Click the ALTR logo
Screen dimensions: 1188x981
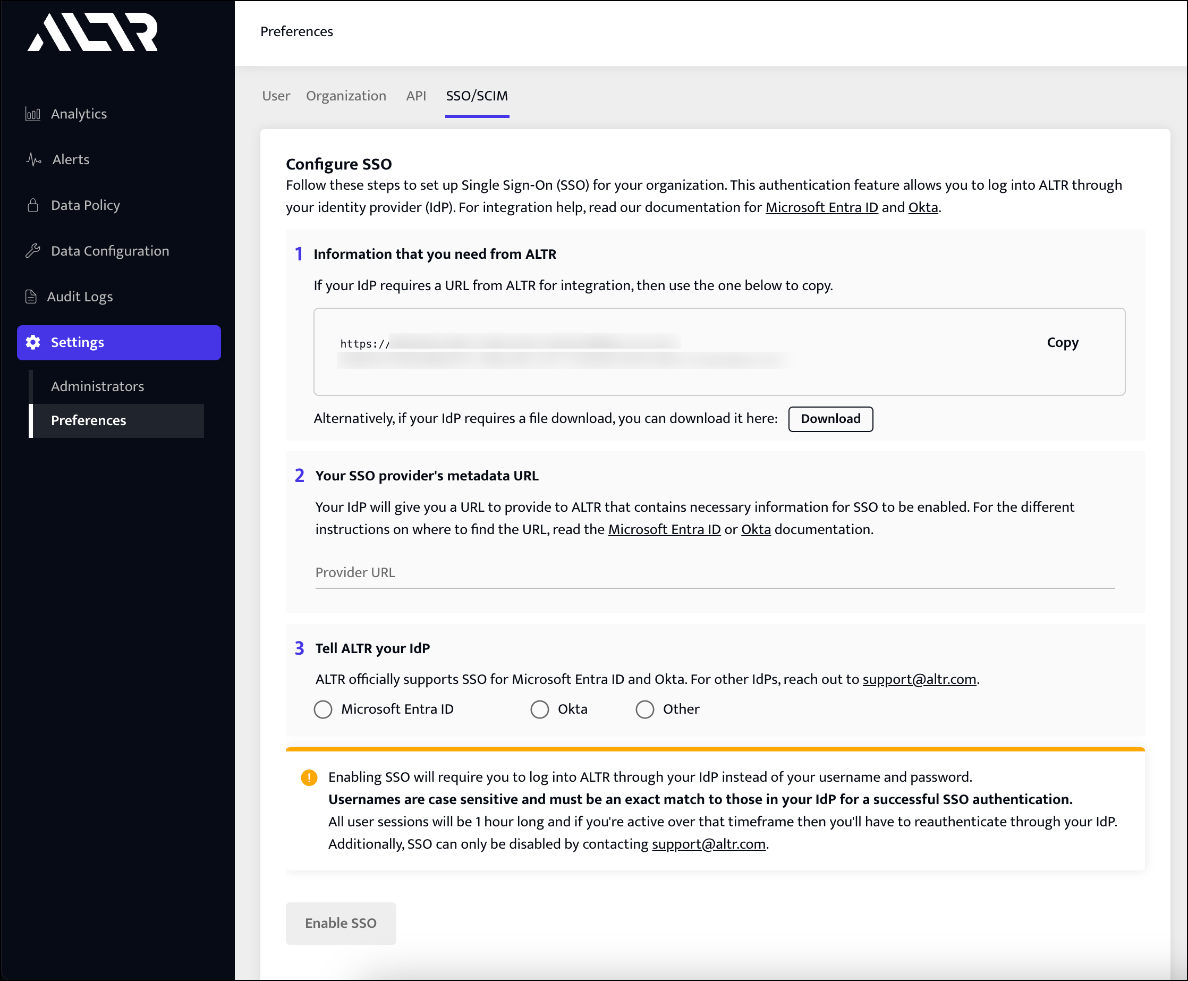(x=92, y=32)
